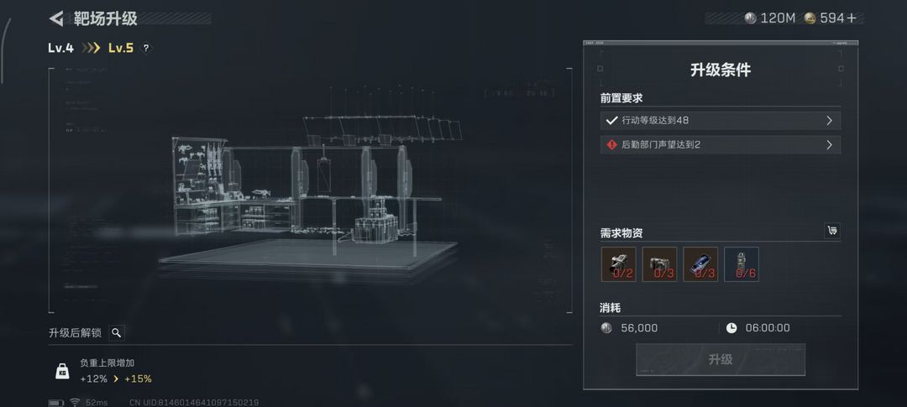
Task: Click the 3D shooting range wireframe preview
Action: (310, 194)
